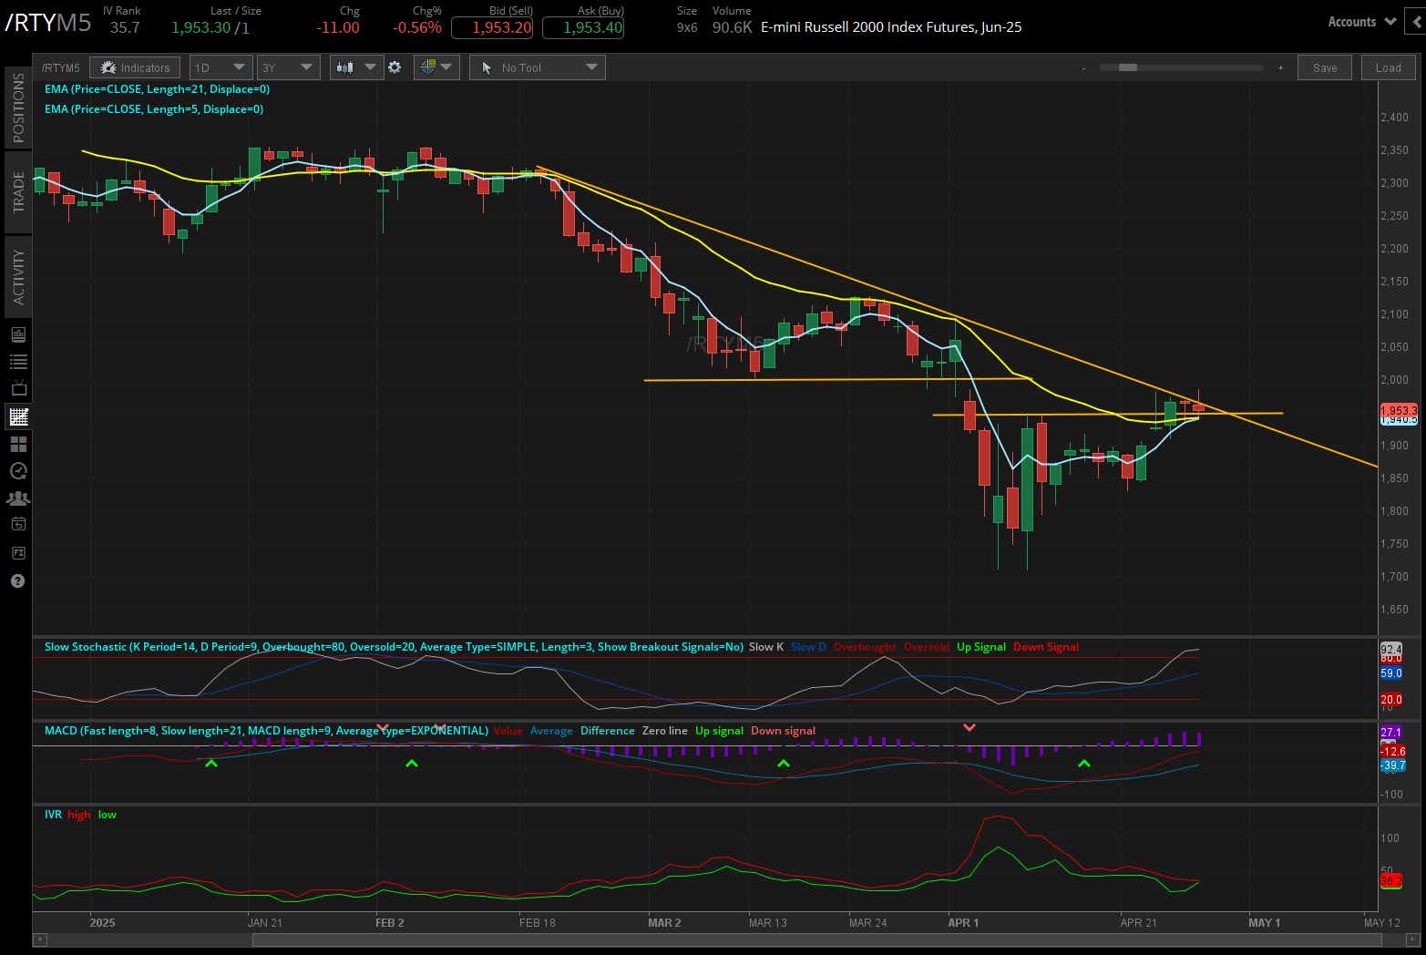Toggle the Down signal label on MACD
This screenshot has height=955, width=1426.
click(x=783, y=730)
